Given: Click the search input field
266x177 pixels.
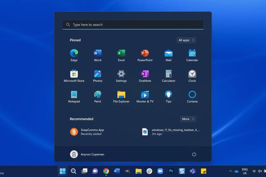Looking at the screenshot, I should (133, 24).
